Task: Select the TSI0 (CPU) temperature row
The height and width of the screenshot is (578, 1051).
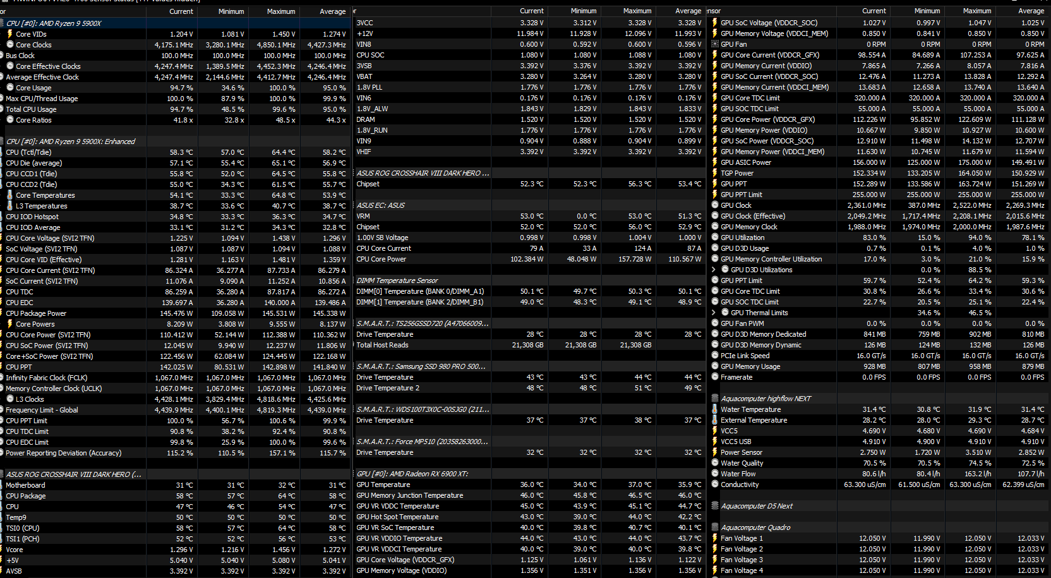Action: coord(175,528)
